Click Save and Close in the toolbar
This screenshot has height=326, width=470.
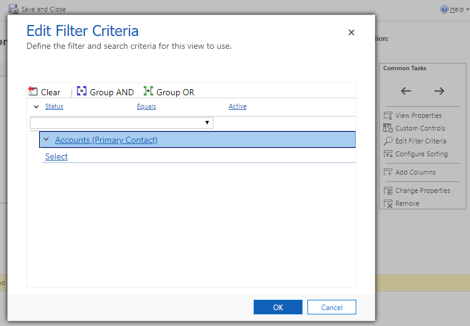click(37, 9)
